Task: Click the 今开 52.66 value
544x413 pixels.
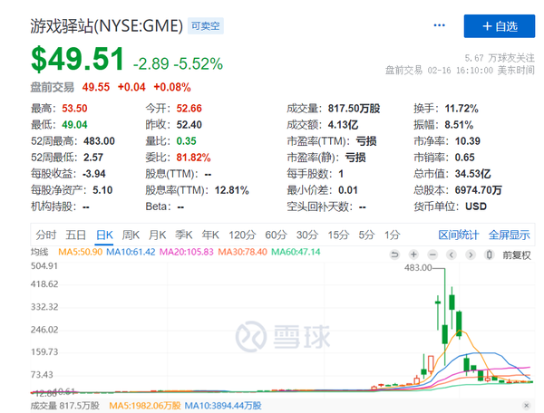Action: 189,109
